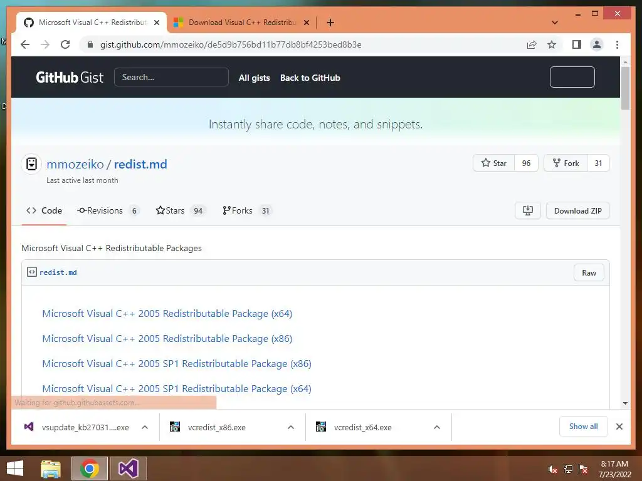Click the page scrollbar down arrow
Image resolution: width=642 pixels, height=481 pixels.
(625, 403)
